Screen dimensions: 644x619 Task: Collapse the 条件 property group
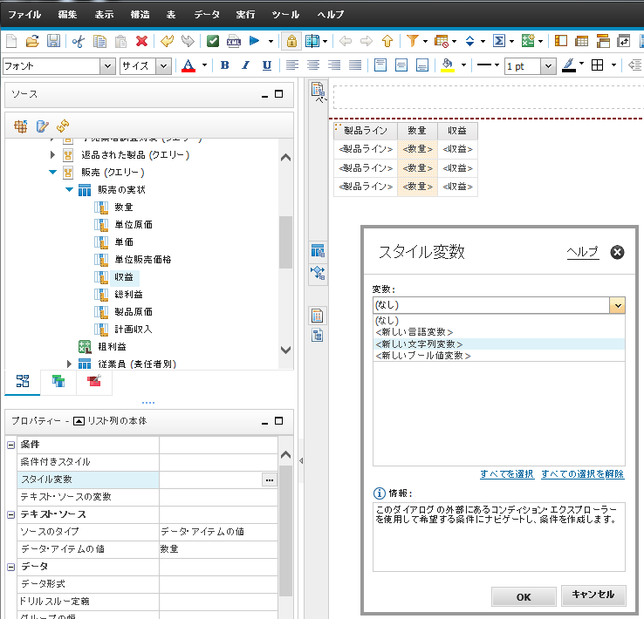click(11, 445)
